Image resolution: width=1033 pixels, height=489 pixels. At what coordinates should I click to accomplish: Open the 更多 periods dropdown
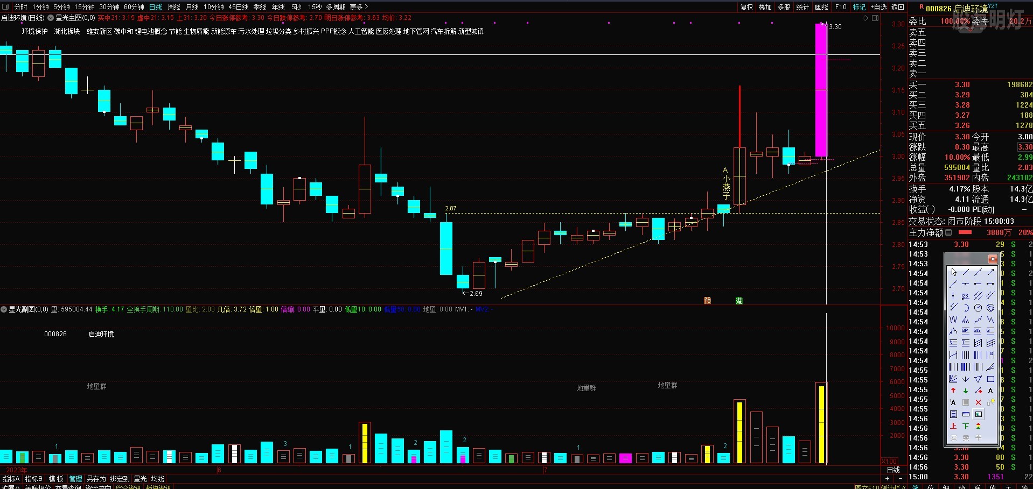[x=359, y=7]
